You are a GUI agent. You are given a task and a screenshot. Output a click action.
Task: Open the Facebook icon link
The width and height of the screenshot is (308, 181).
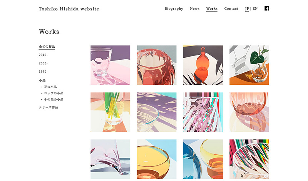click(266, 8)
